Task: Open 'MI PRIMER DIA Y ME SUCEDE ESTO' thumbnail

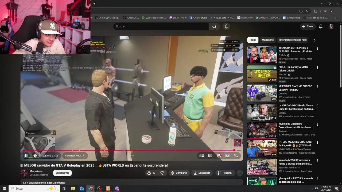Action: [262, 93]
